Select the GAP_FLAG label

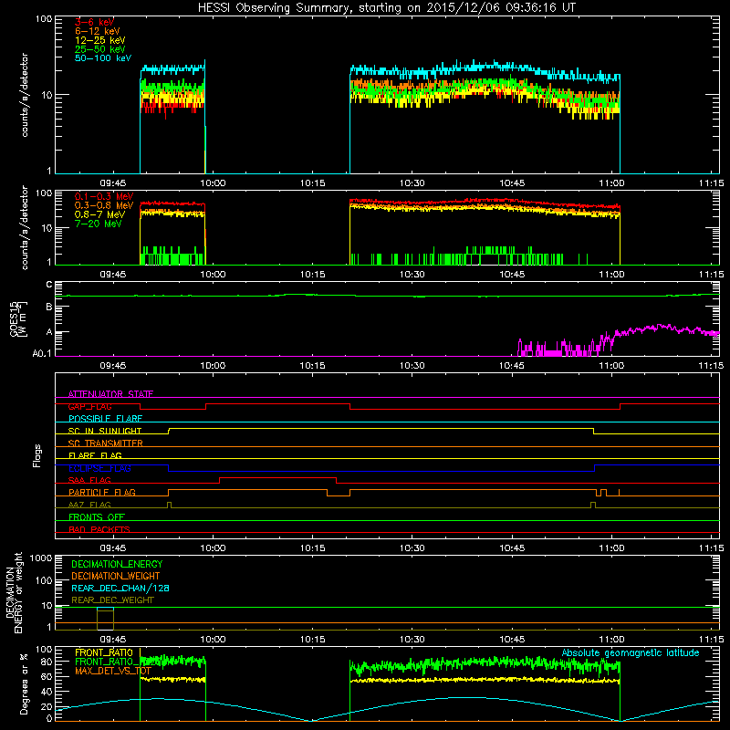click(89, 406)
